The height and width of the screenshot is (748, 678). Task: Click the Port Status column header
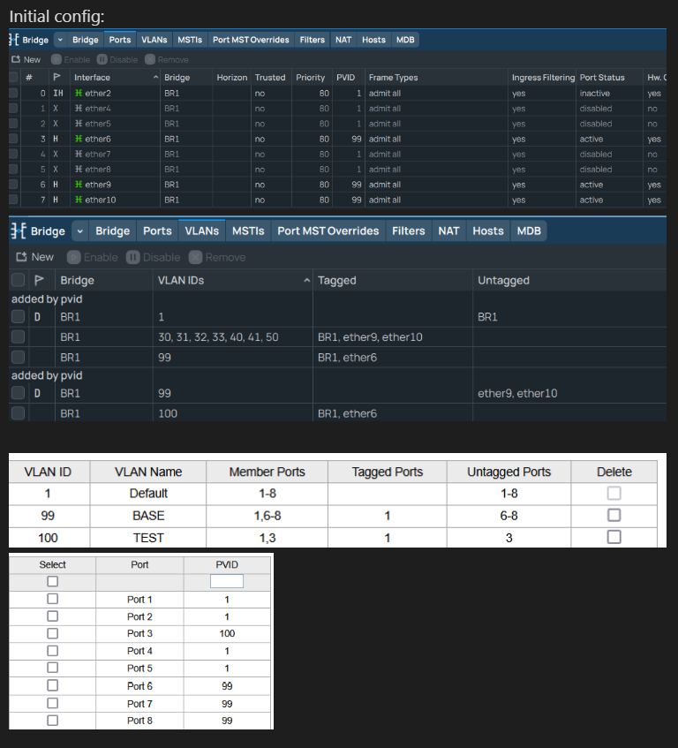pyautogui.click(x=609, y=78)
